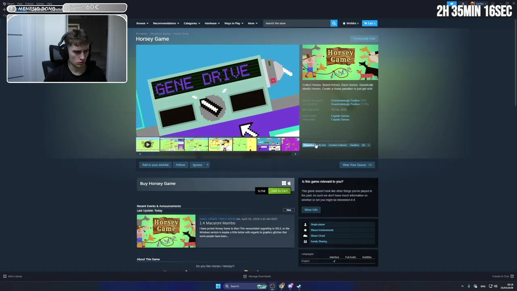
Task: Open the Captain Games developer link
Action: point(340,116)
